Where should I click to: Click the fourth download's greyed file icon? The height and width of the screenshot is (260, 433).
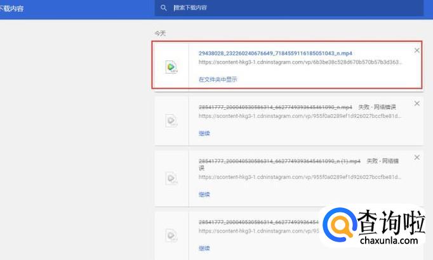tap(171, 235)
